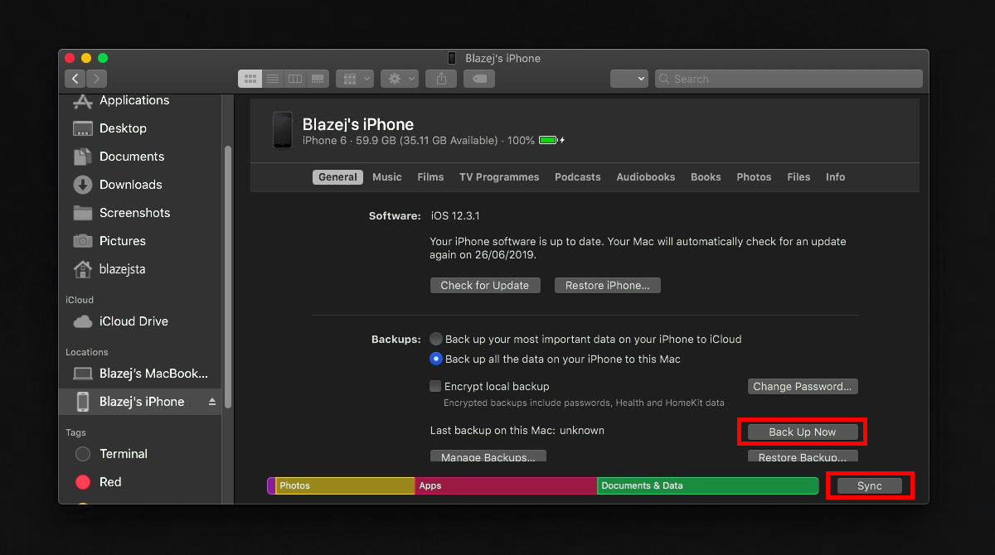Click into the Search field
The image size is (995, 555).
pos(789,79)
